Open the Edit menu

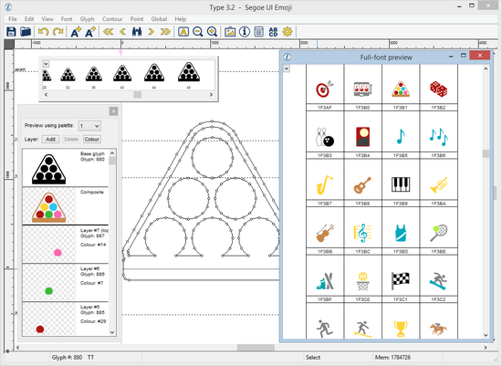point(29,19)
